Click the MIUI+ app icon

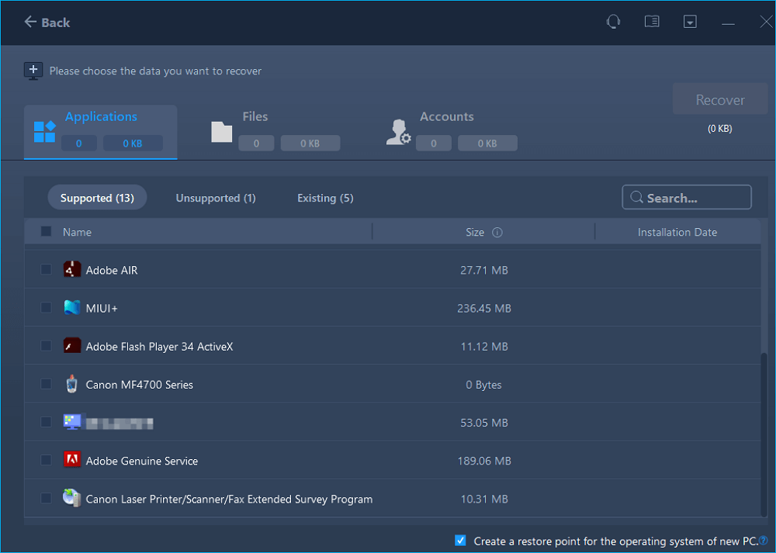click(x=72, y=308)
